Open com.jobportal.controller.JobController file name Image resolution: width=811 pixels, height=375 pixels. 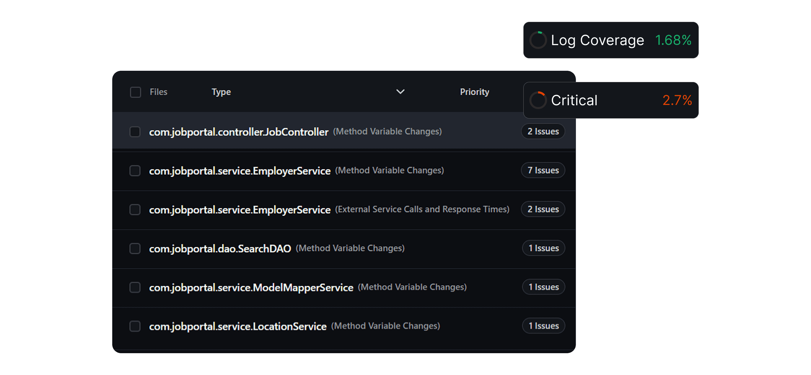coord(238,132)
